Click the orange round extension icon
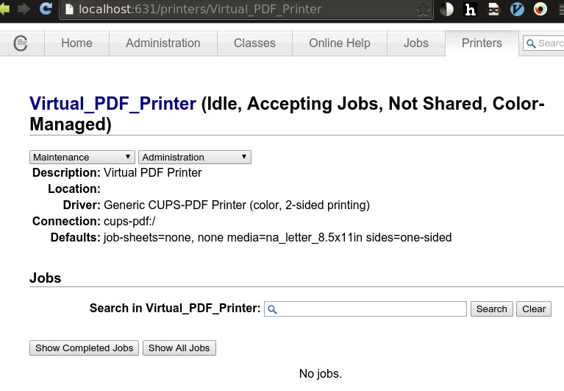Image resolution: width=564 pixels, height=391 pixels. [540, 10]
